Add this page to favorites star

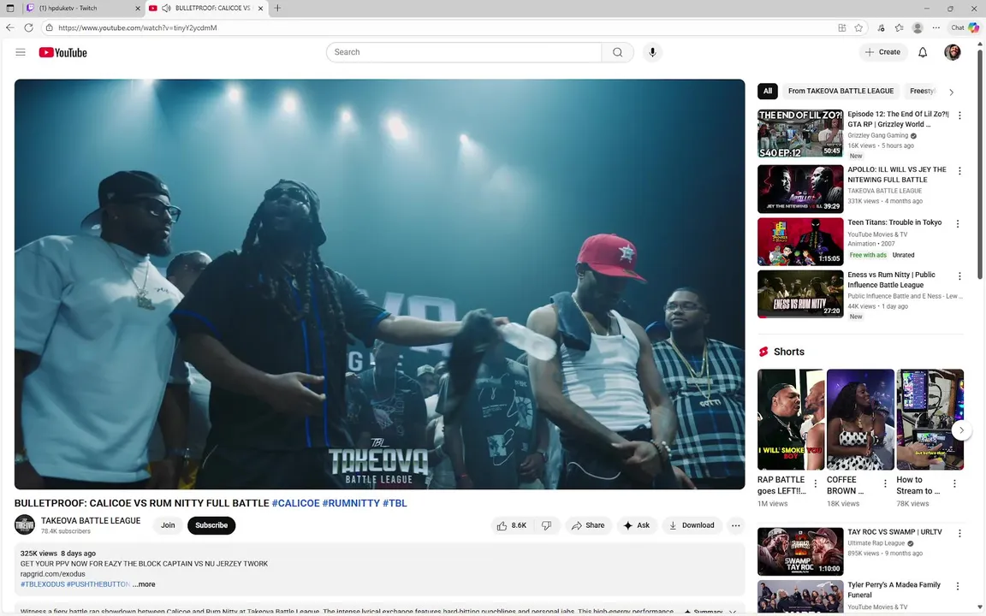coord(858,27)
